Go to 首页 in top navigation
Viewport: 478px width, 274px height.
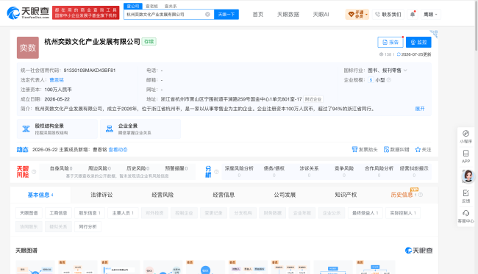tap(258, 14)
